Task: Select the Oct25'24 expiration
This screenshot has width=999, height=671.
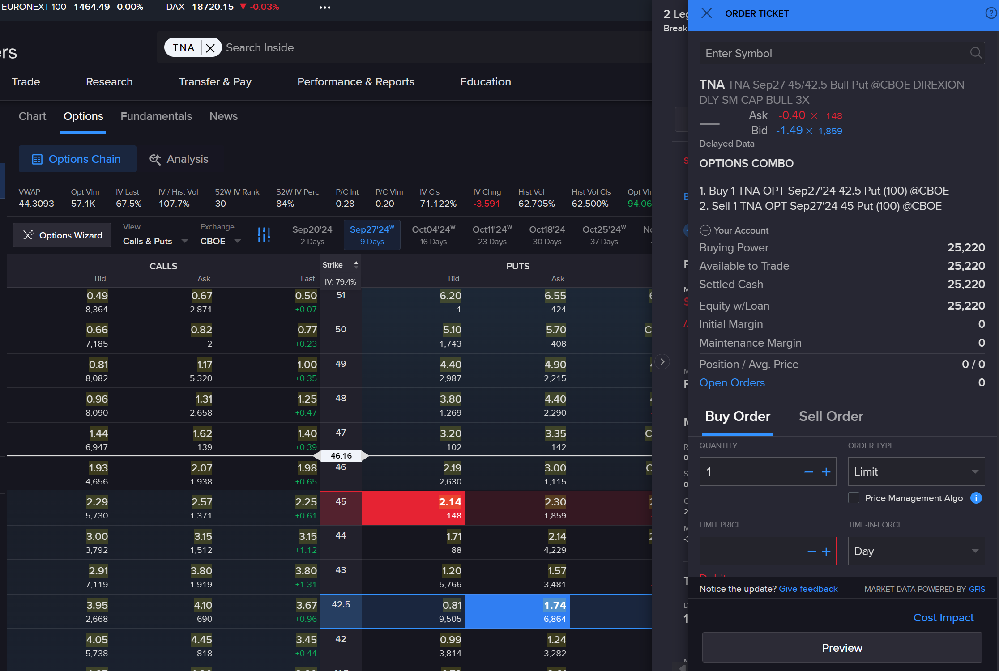Action: (x=604, y=235)
